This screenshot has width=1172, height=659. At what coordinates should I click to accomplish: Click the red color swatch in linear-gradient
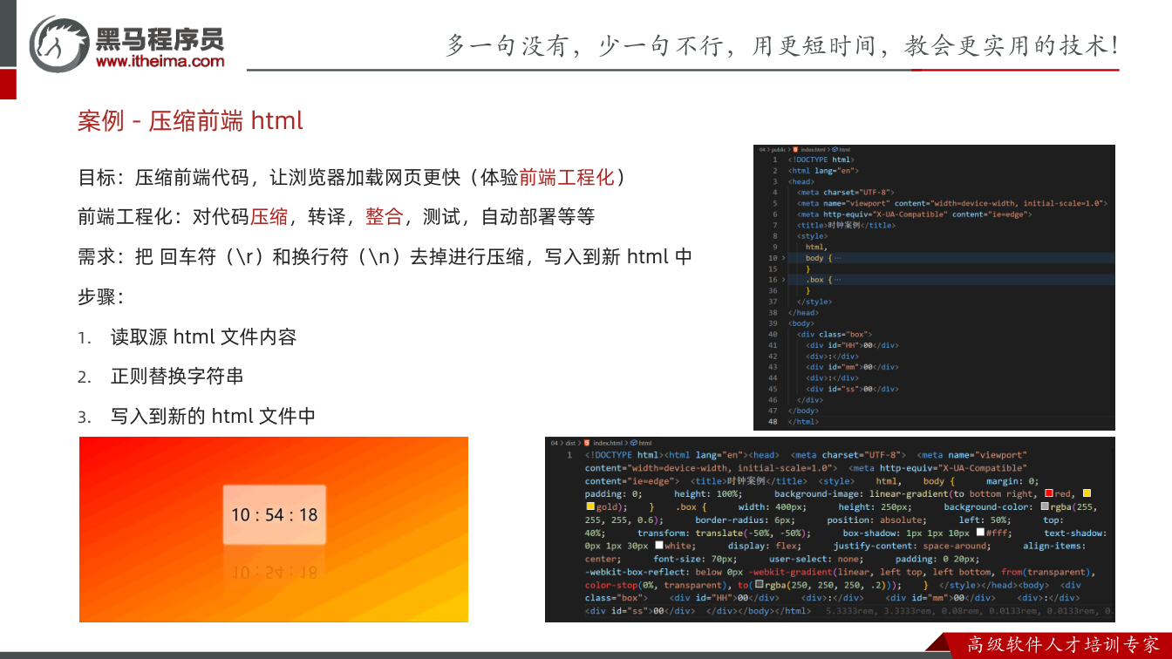[x=1049, y=493]
